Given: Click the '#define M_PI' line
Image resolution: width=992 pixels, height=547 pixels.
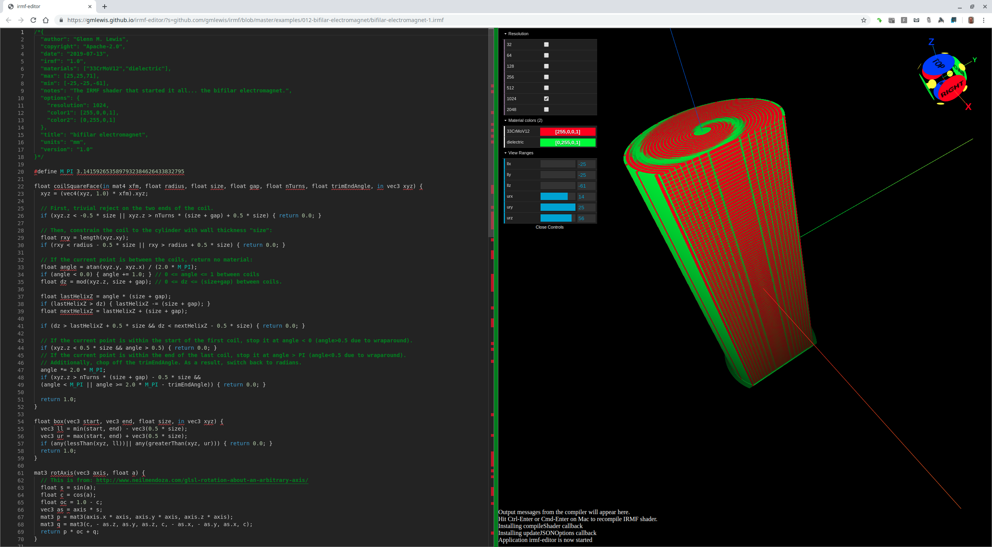Looking at the screenshot, I should (109, 171).
